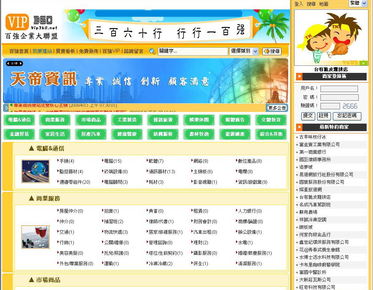Image resolution: width=373 pixels, height=290 pixels.
Task: Click the wine glasses thumbnail in 商業服務
Action: click(35, 237)
